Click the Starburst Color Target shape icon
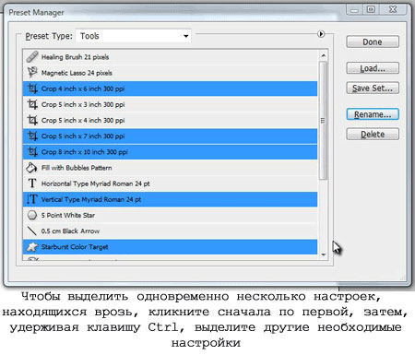The image size is (415, 355). [x=32, y=247]
